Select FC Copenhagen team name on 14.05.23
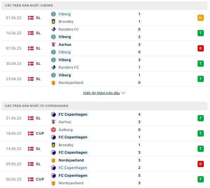This screenshot has width=210, height=188. coord(73,152)
